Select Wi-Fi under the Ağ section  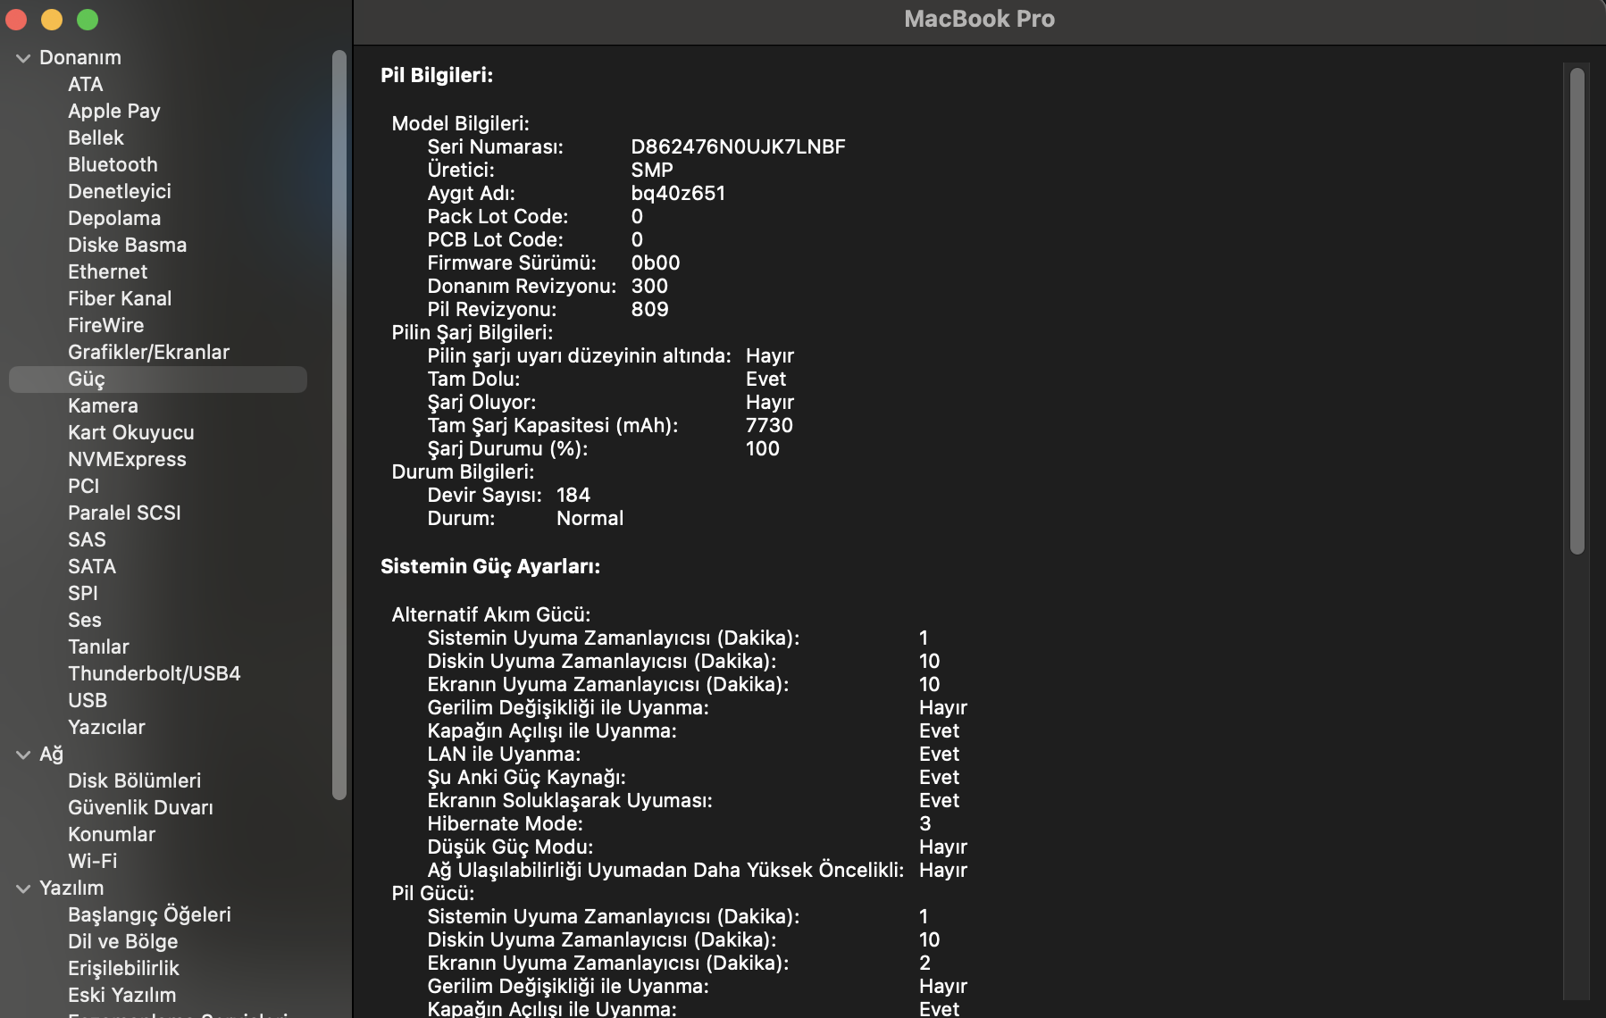92,861
